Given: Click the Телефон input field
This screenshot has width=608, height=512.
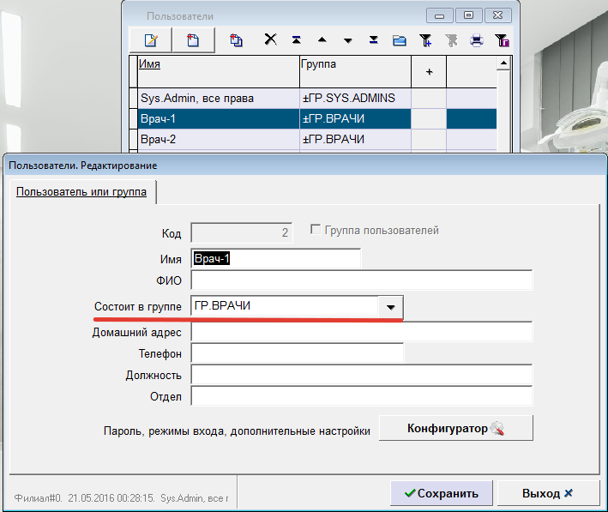Looking at the screenshot, I should coord(298,353).
